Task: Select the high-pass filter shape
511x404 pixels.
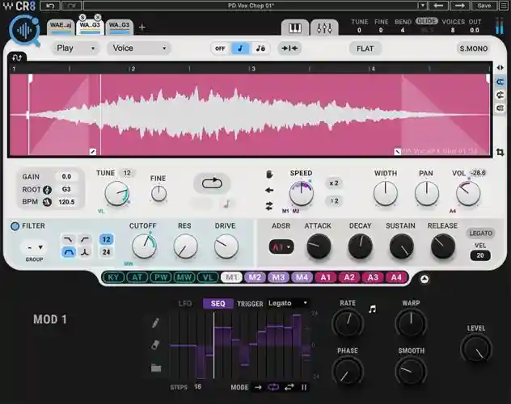Action: [x=85, y=240]
